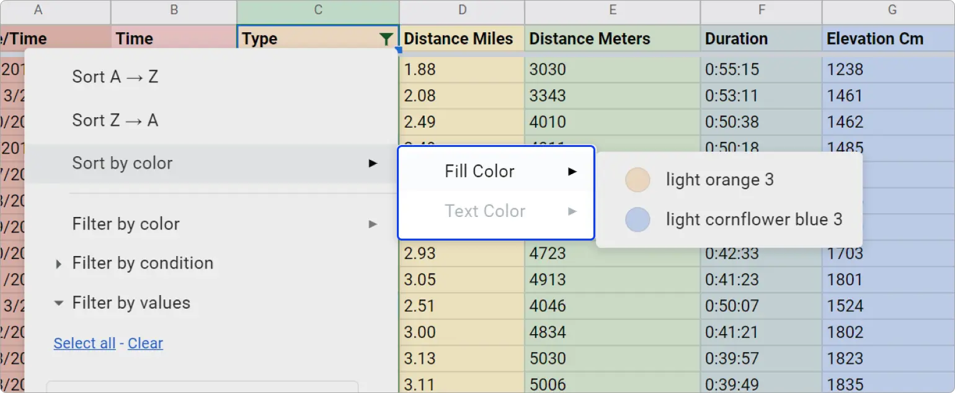Click the Sort by color arrow icon
The height and width of the screenshot is (393, 955).
tap(373, 164)
